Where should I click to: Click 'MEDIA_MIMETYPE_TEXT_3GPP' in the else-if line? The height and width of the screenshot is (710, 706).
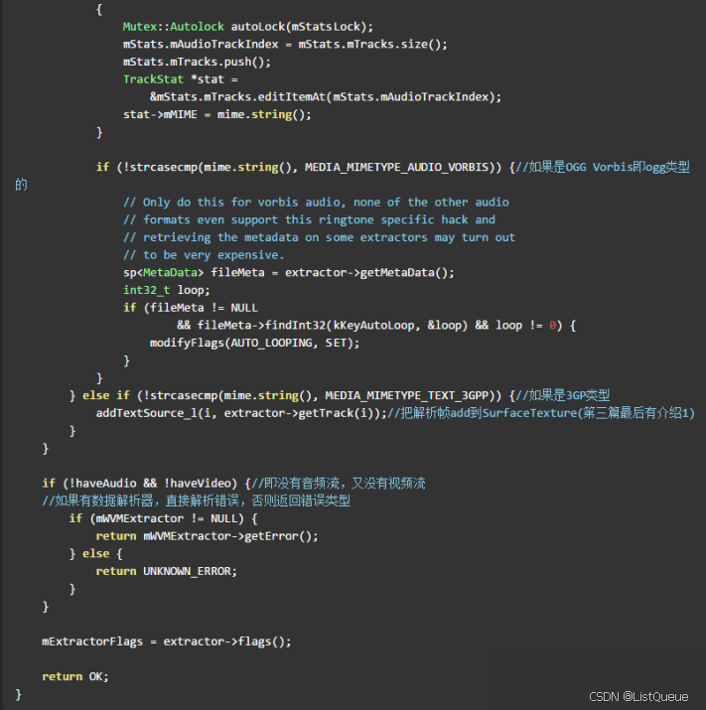407,396
